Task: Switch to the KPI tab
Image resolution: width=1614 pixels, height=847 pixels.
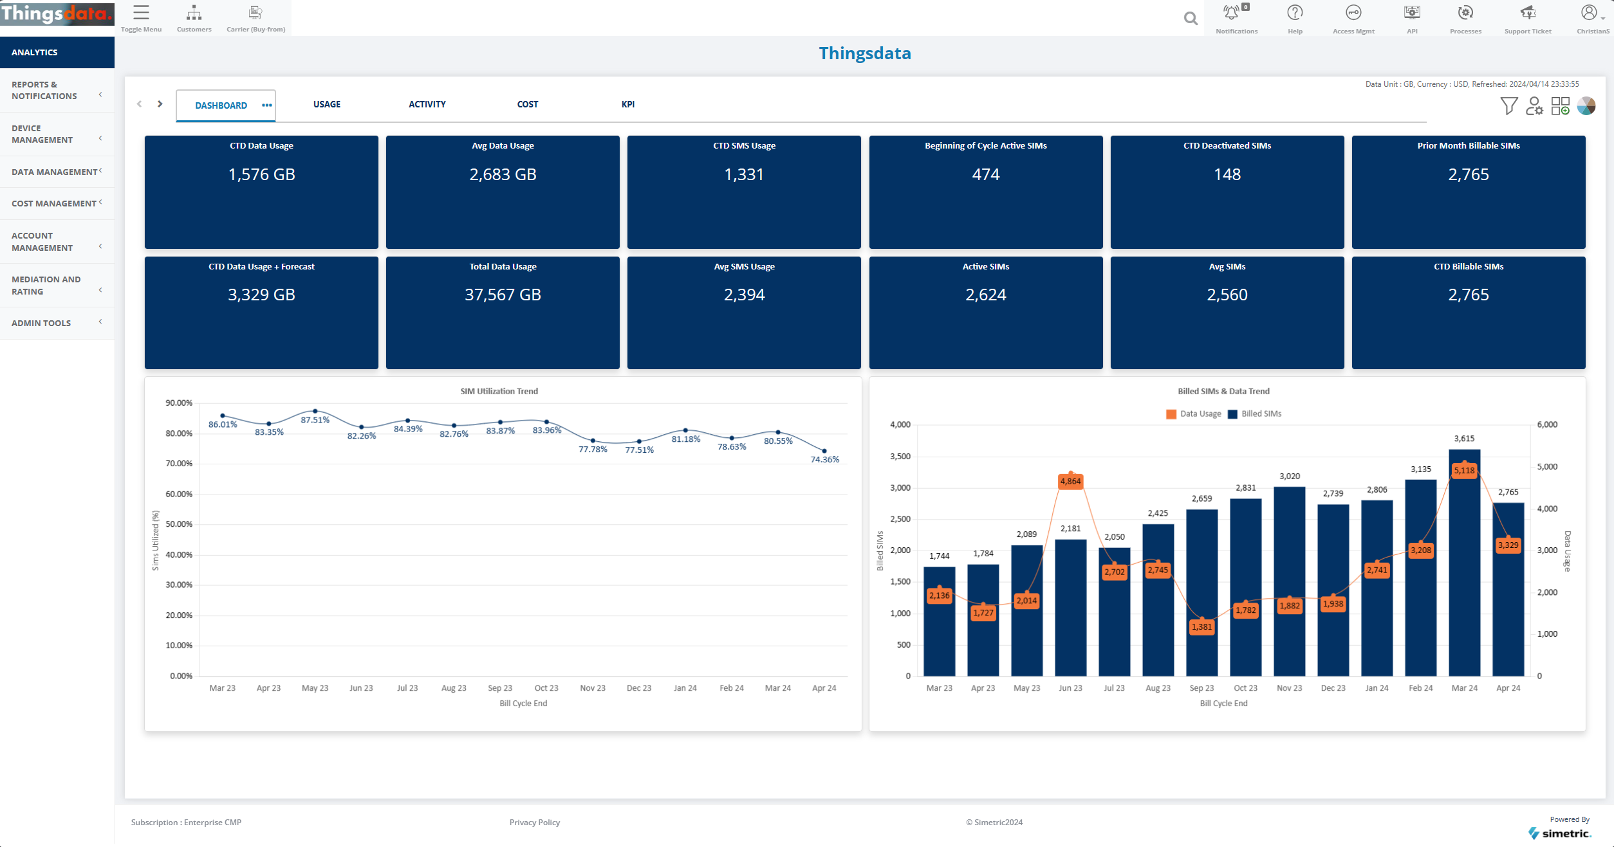Action: click(x=628, y=104)
